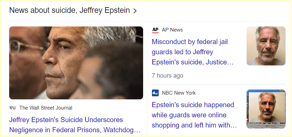The height and width of the screenshot is (137, 292).
Task: Expand news results via the header chevron arrow
Action: [x=135, y=11]
